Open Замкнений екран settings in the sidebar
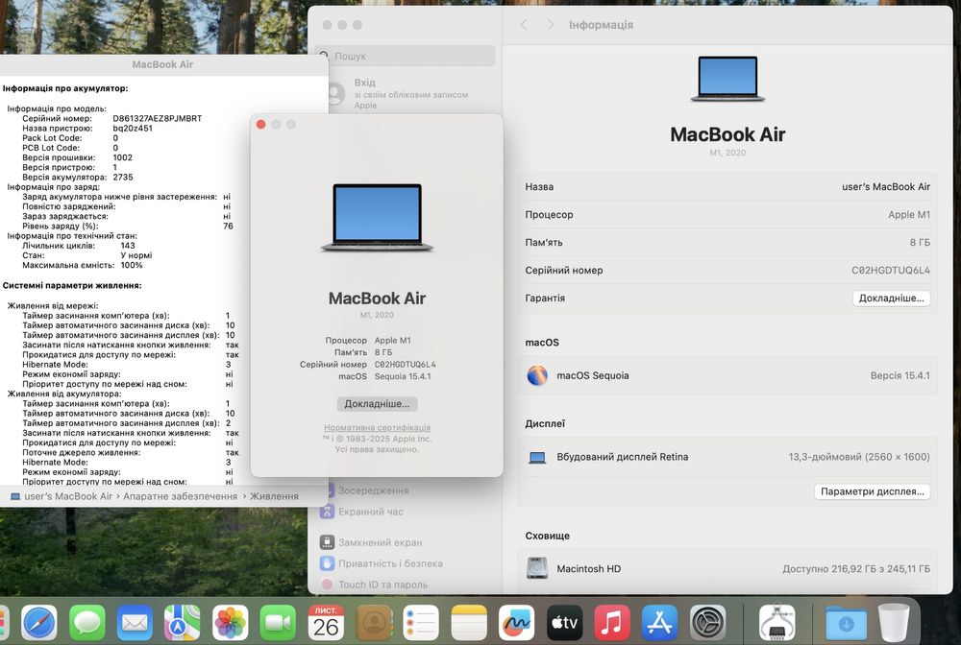 tap(380, 542)
